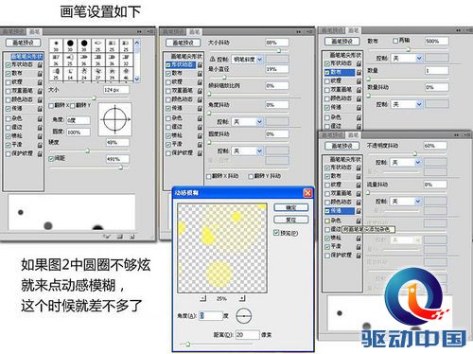Switch to 画笔预设 tab in left brush panel
The width and height of the screenshot is (473, 354).
tap(12, 32)
